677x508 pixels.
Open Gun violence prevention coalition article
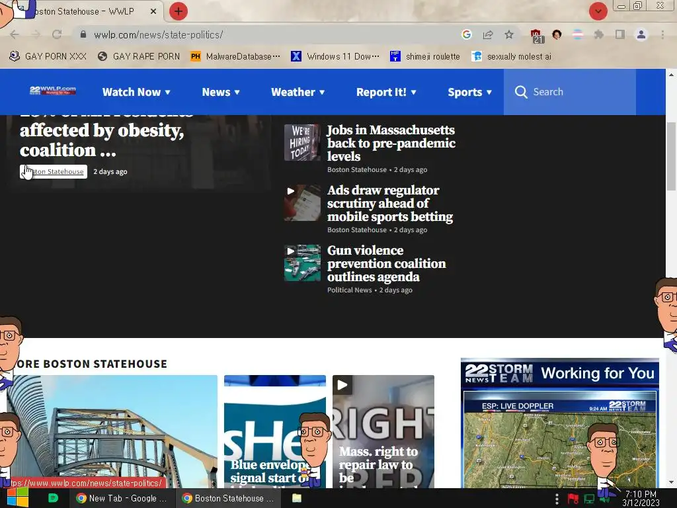[x=386, y=263]
